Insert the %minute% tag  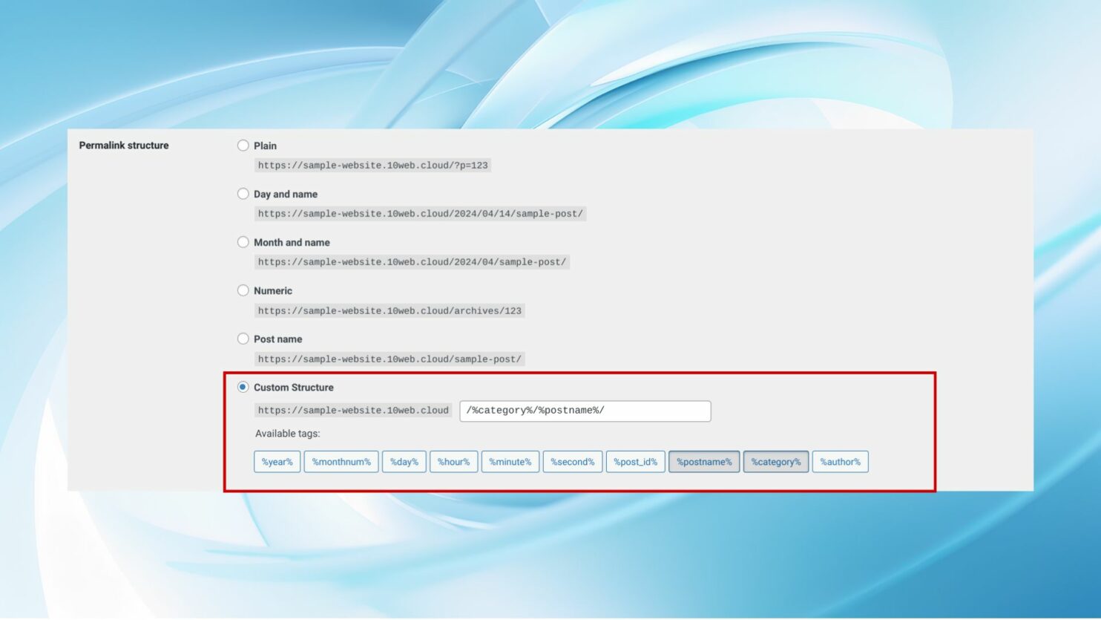(x=510, y=461)
